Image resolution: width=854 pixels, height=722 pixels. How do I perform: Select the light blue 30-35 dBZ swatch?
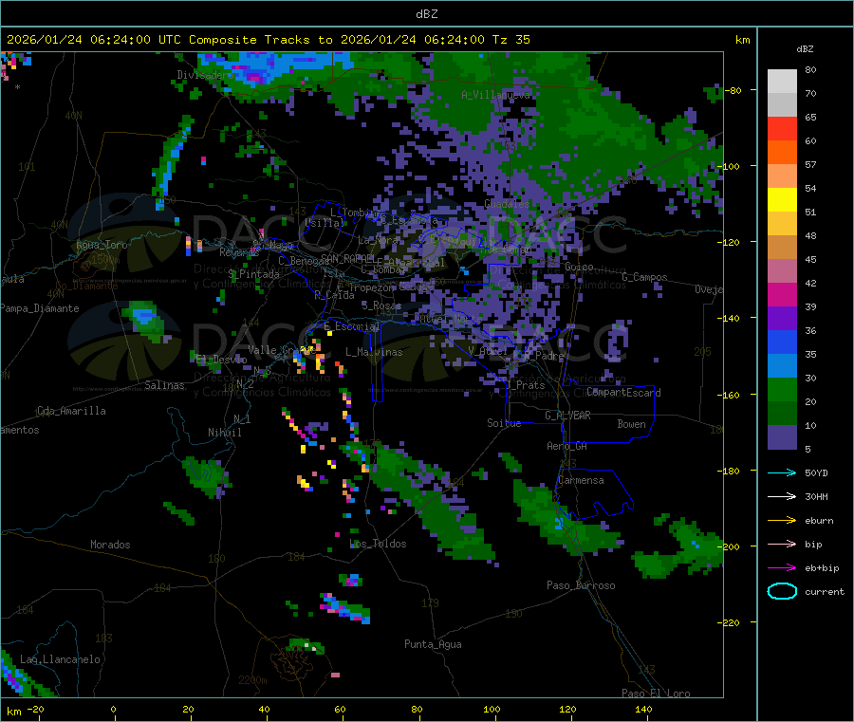(x=782, y=366)
